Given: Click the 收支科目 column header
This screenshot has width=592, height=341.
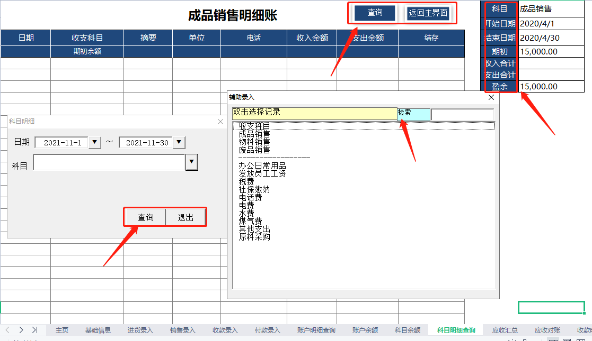Looking at the screenshot, I should [87, 38].
